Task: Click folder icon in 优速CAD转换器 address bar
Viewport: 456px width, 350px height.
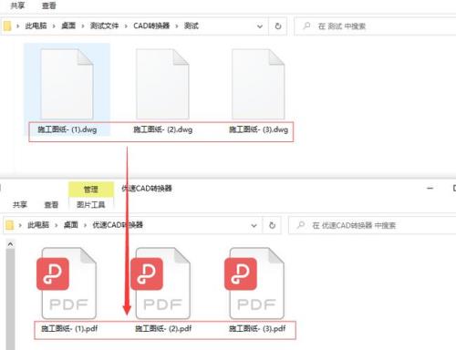Action: pyautogui.click(x=10, y=225)
